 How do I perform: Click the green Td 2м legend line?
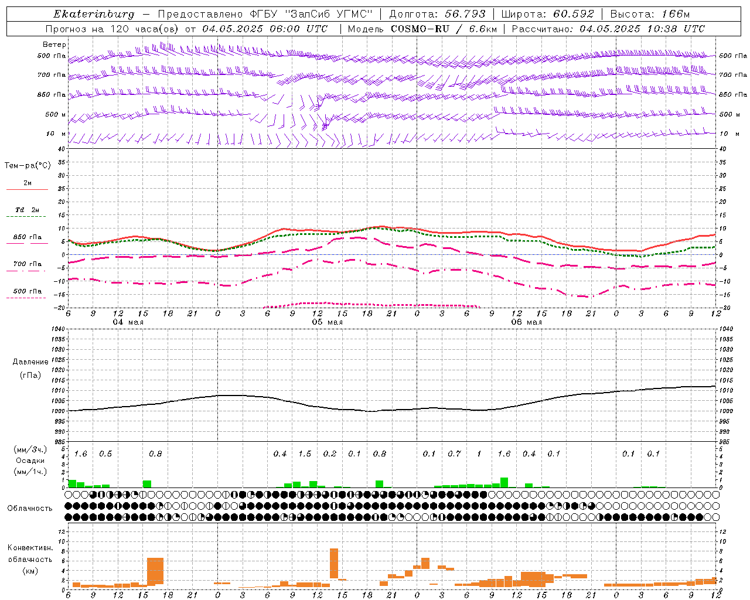(26, 217)
